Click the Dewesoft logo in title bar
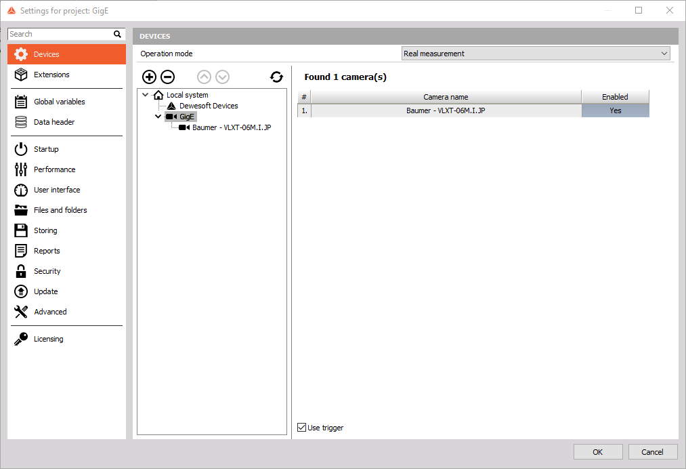The image size is (686, 469). tap(12, 11)
